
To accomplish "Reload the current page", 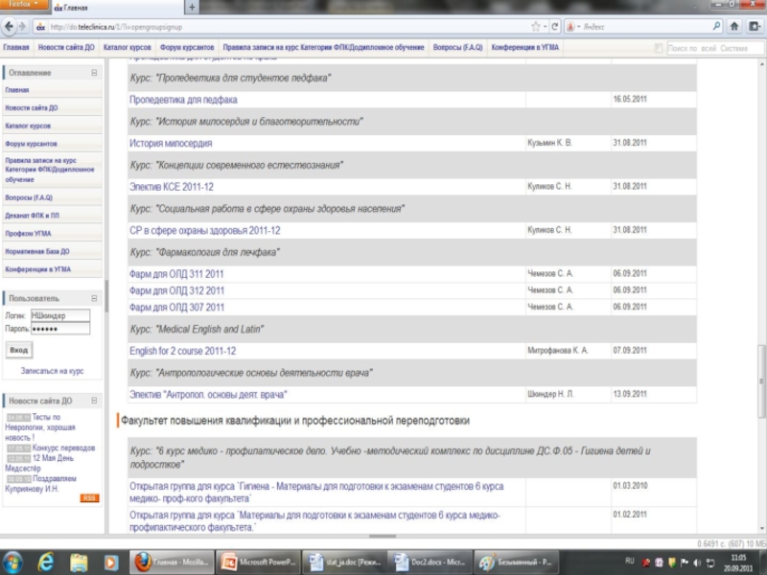I will tap(555, 27).
